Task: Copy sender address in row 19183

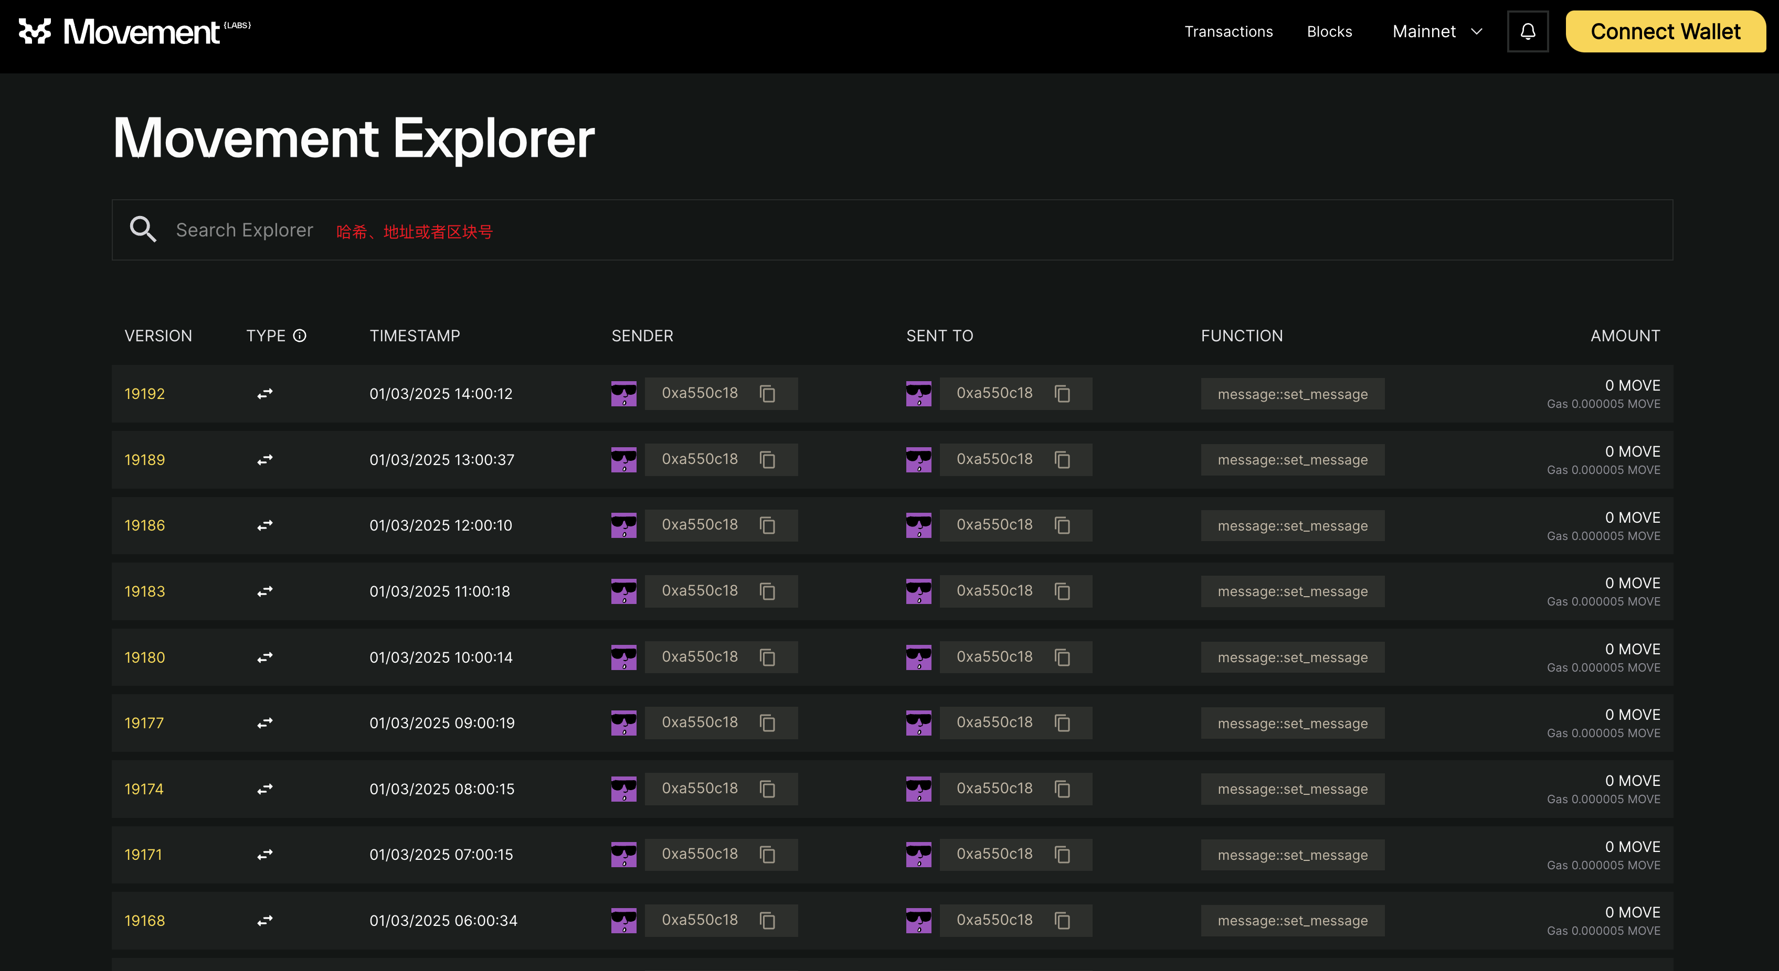Action: point(767,591)
